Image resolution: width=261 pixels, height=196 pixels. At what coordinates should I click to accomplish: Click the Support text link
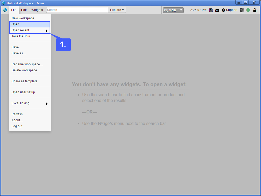(x=232, y=10)
